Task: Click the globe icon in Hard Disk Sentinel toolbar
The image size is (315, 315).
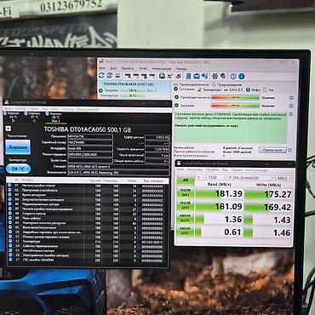Action: [223, 76]
